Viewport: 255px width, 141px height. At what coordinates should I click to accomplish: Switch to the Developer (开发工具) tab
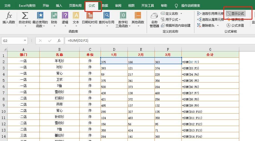(x=148, y=6)
